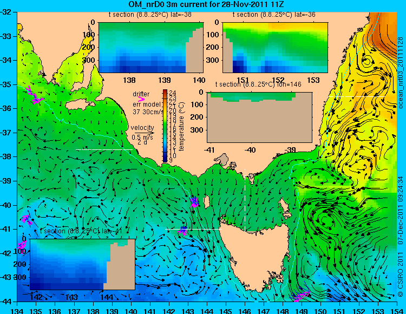Click the 'ocean_nr03_20111128' vertical label
This screenshot has height=314, width=406.
point(400,73)
